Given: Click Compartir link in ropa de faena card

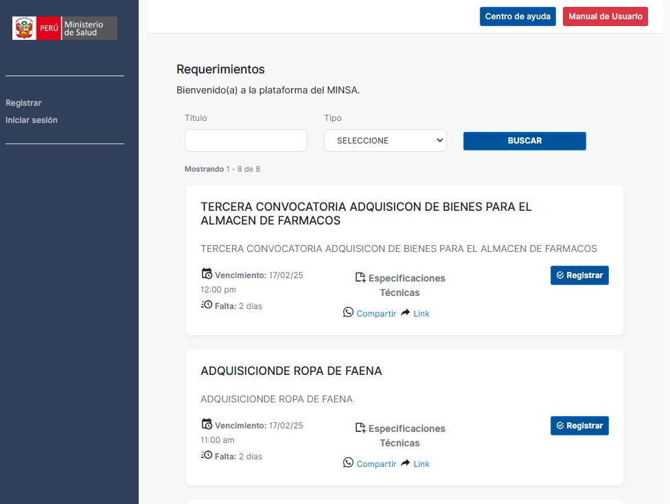Looking at the screenshot, I should click(x=376, y=464).
